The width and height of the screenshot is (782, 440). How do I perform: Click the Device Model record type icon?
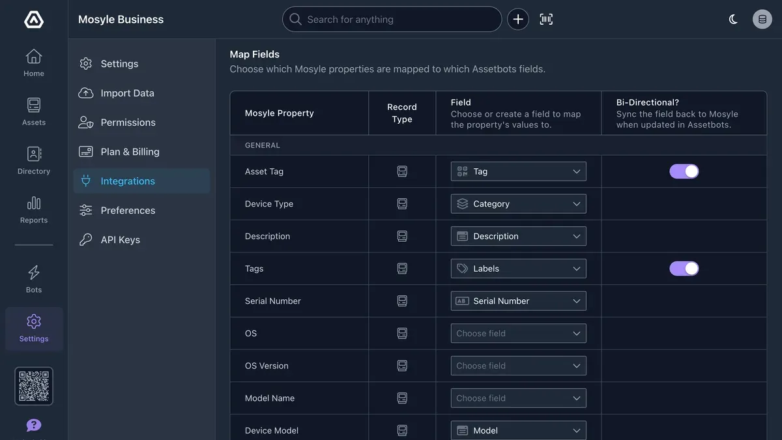(x=402, y=430)
